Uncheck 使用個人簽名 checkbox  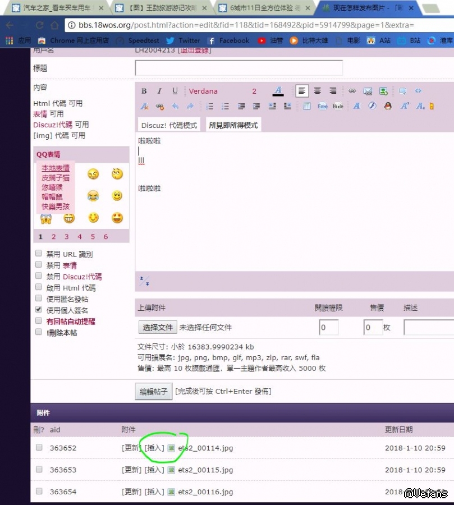[39, 309]
